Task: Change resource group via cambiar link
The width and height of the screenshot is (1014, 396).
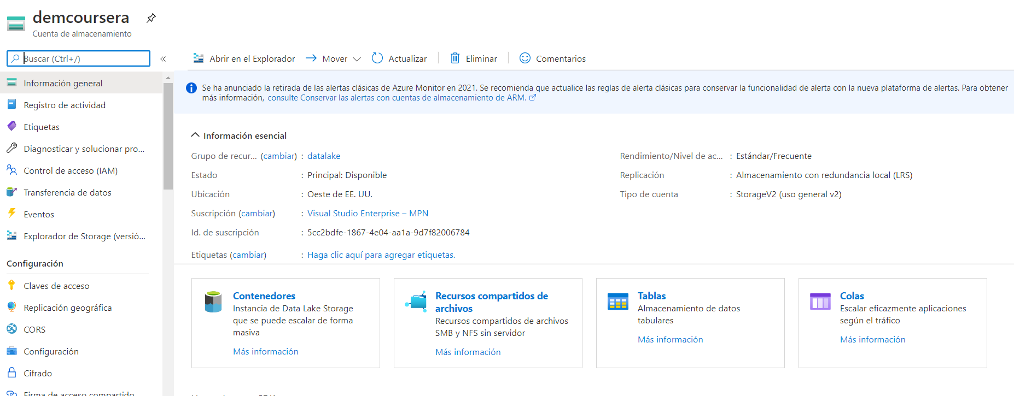Action: [x=279, y=156]
